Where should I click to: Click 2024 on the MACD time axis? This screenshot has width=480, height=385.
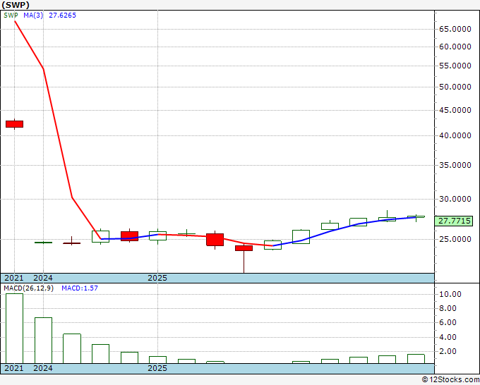pos(43,368)
